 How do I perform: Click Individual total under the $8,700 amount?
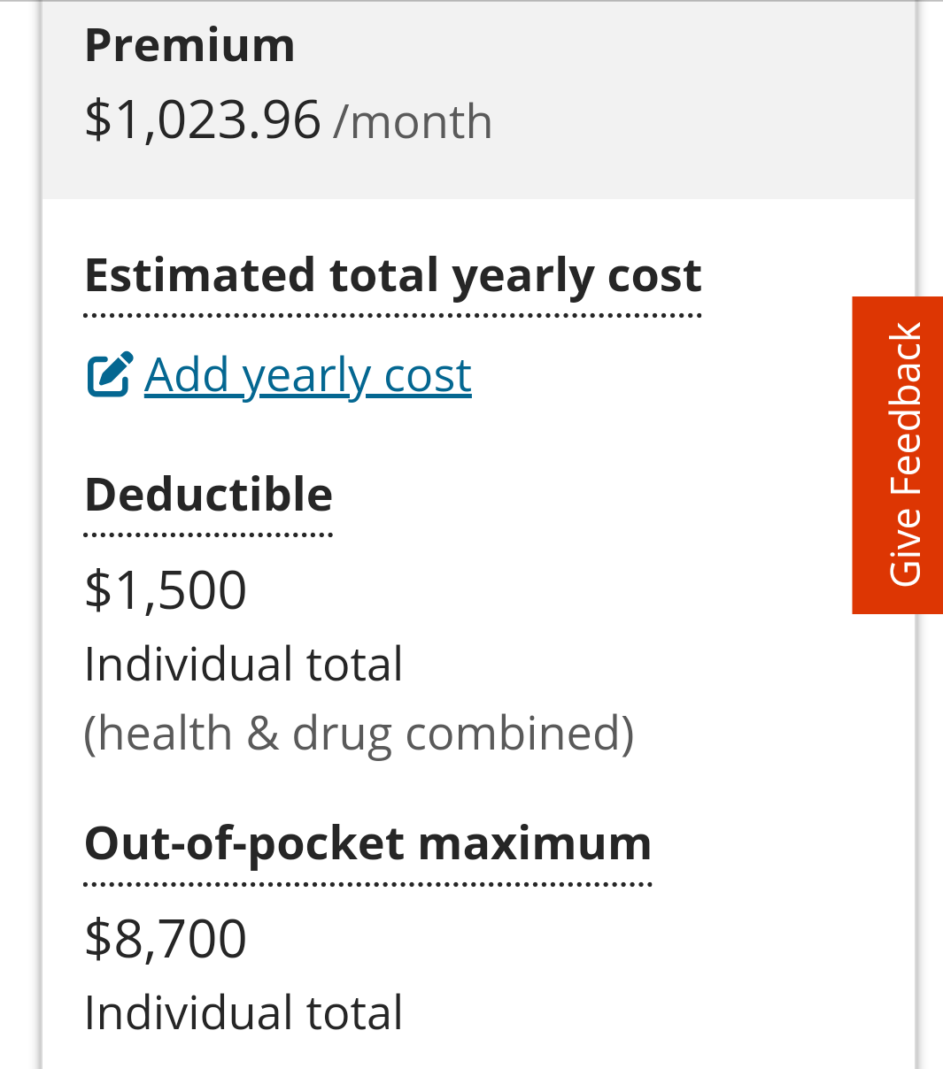click(243, 1013)
